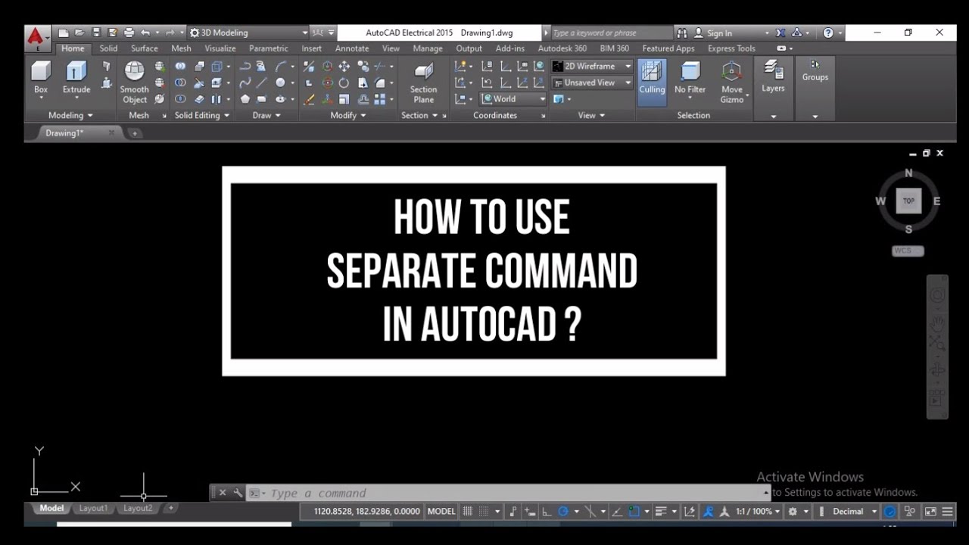969x545 pixels.
Task: Click the Open file folder icon
Action: pos(79,33)
